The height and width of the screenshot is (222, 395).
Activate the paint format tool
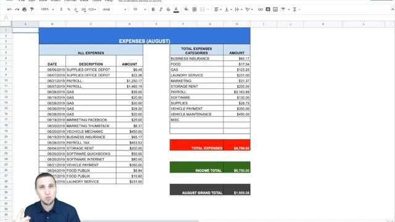click(32, 9)
